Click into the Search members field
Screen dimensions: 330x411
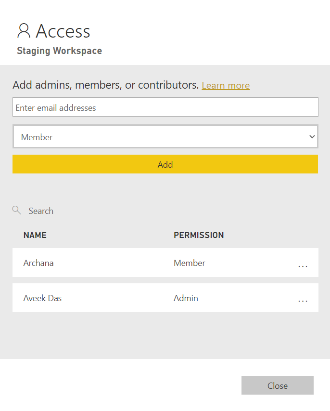tap(172, 211)
